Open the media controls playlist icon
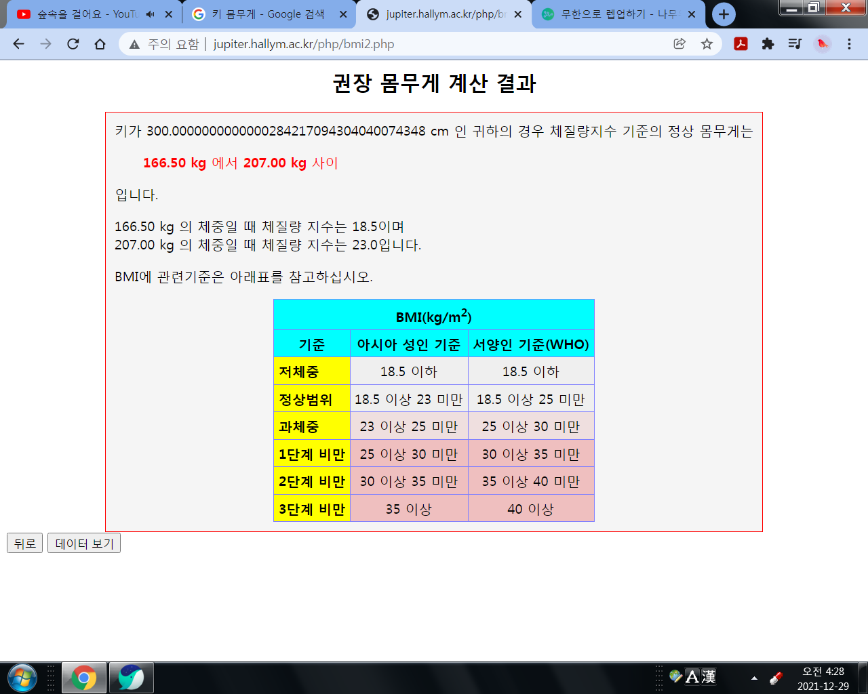Viewport: 868px width, 694px height. (x=795, y=44)
